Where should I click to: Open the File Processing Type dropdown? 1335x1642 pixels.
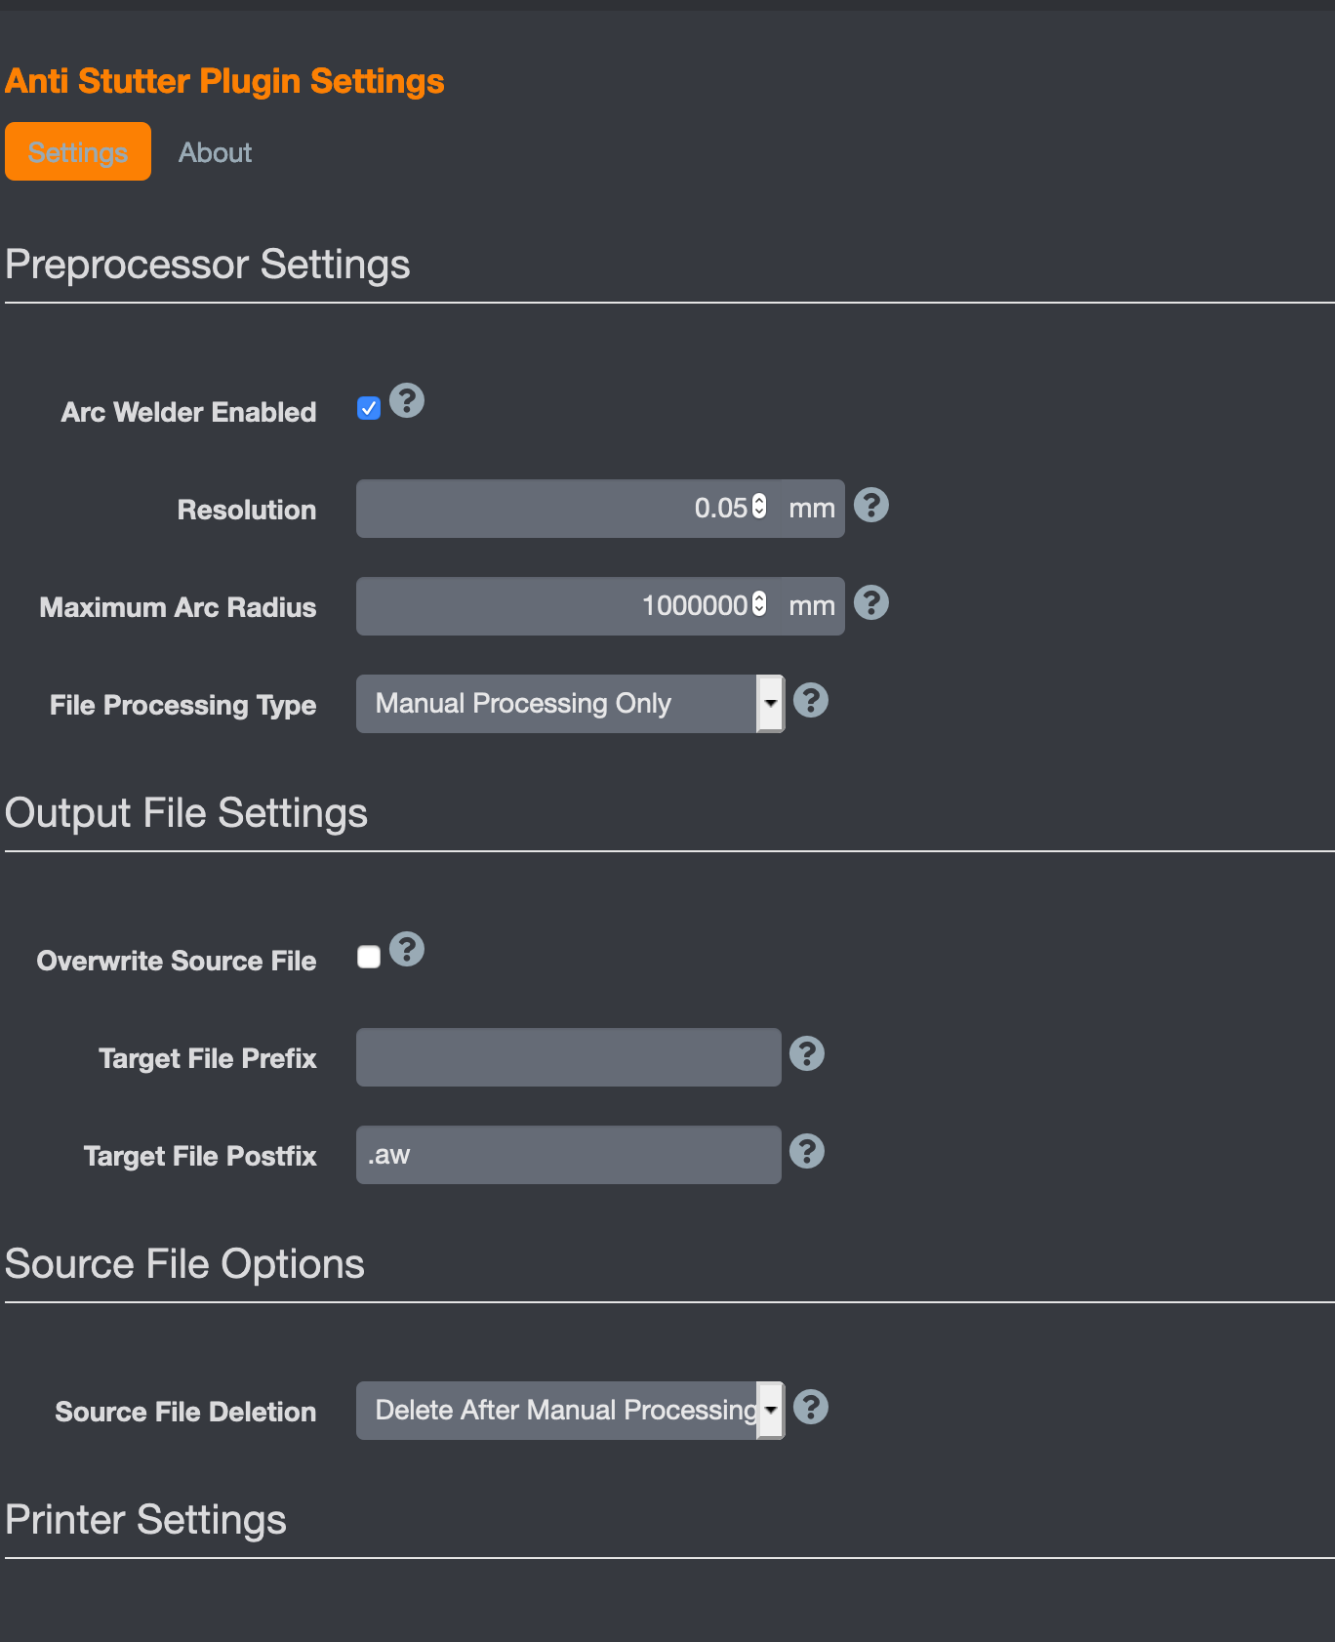click(x=570, y=704)
